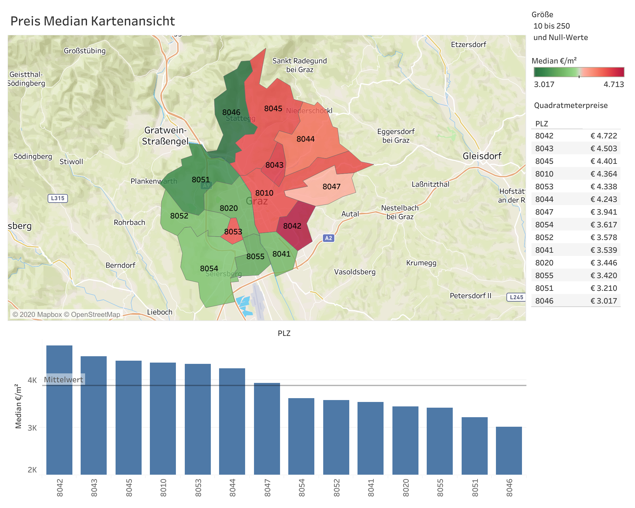The height and width of the screenshot is (508, 635).
Task: Click the Mittelwert reference line label
Action: [x=63, y=379]
